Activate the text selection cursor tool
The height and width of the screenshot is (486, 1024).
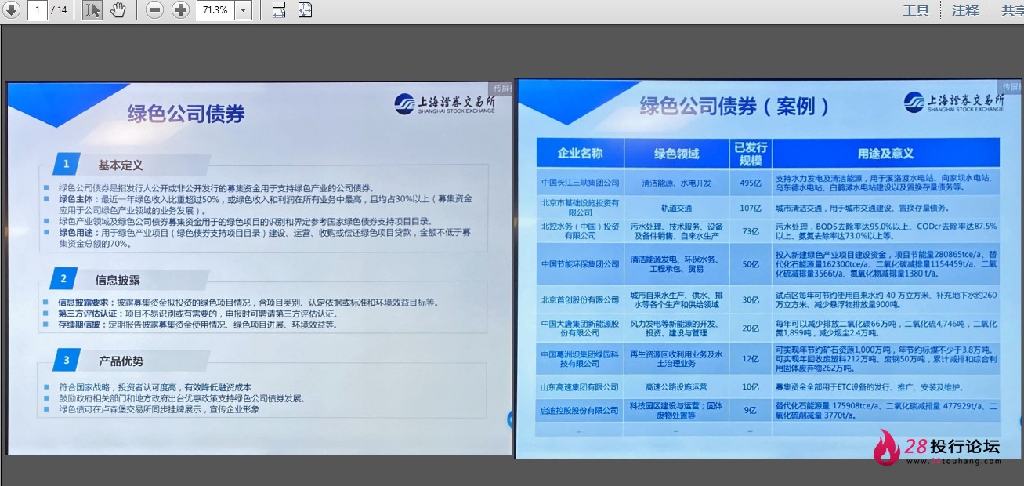pyautogui.click(x=92, y=10)
